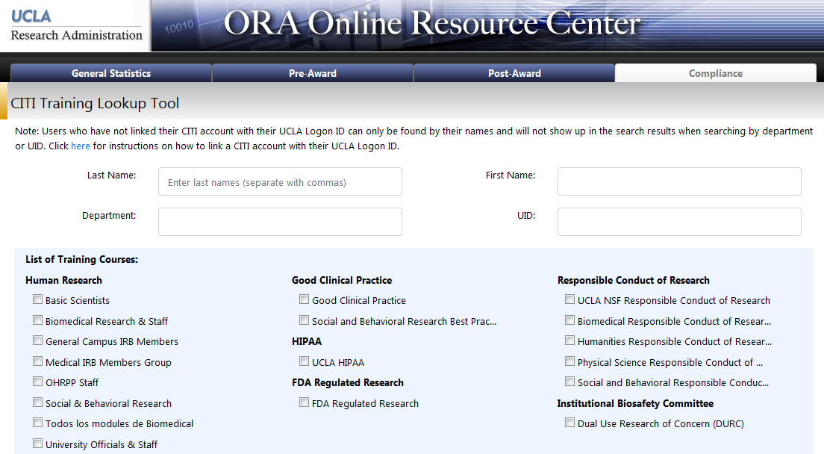The height and width of the screenshot is (454, 824).
Task: Click the CITI Training Lookup Tool title
Action: (x=95, y=103)
